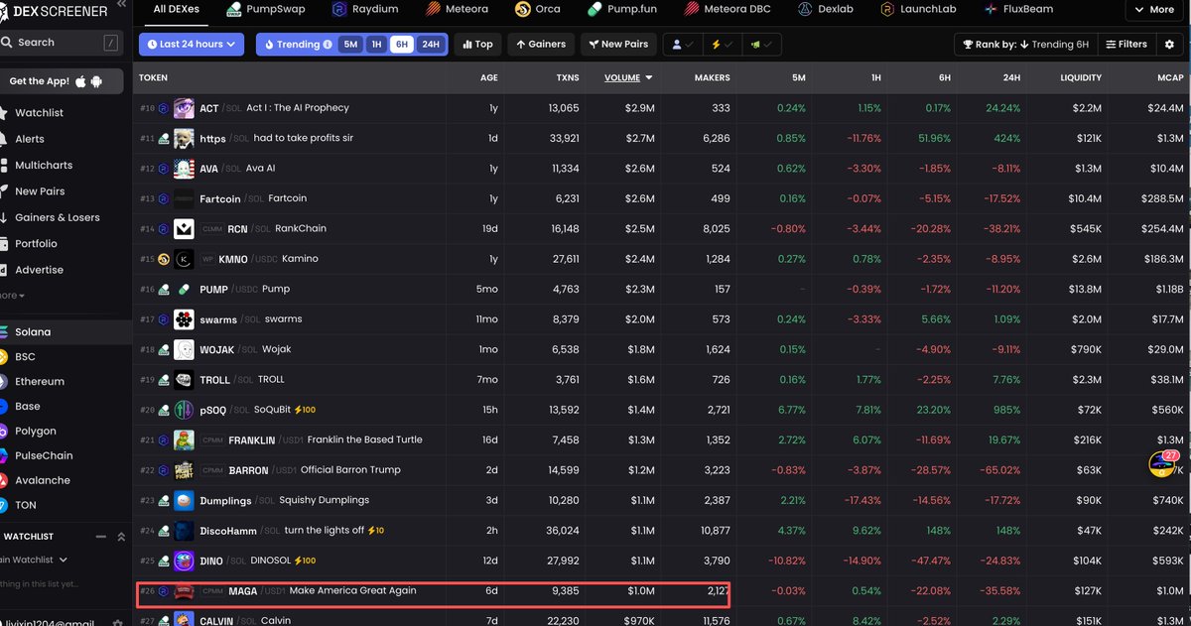Select Ethereum chain in sidebar
Viewport: 1191px width, 626px height.
pos(40,382)
